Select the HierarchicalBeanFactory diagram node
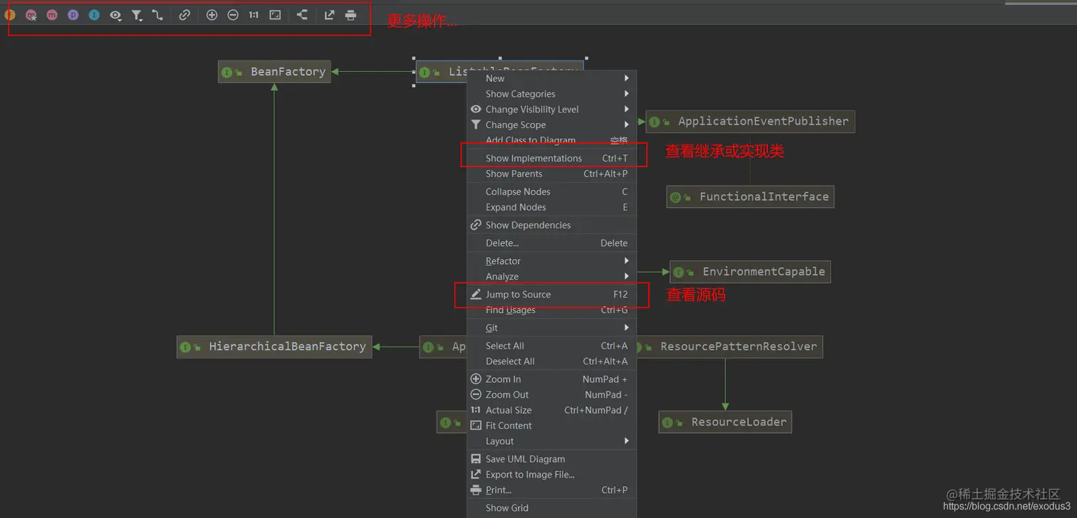Image resolution: width=1077 pixels, height=518 pixels. click(274, 347)
